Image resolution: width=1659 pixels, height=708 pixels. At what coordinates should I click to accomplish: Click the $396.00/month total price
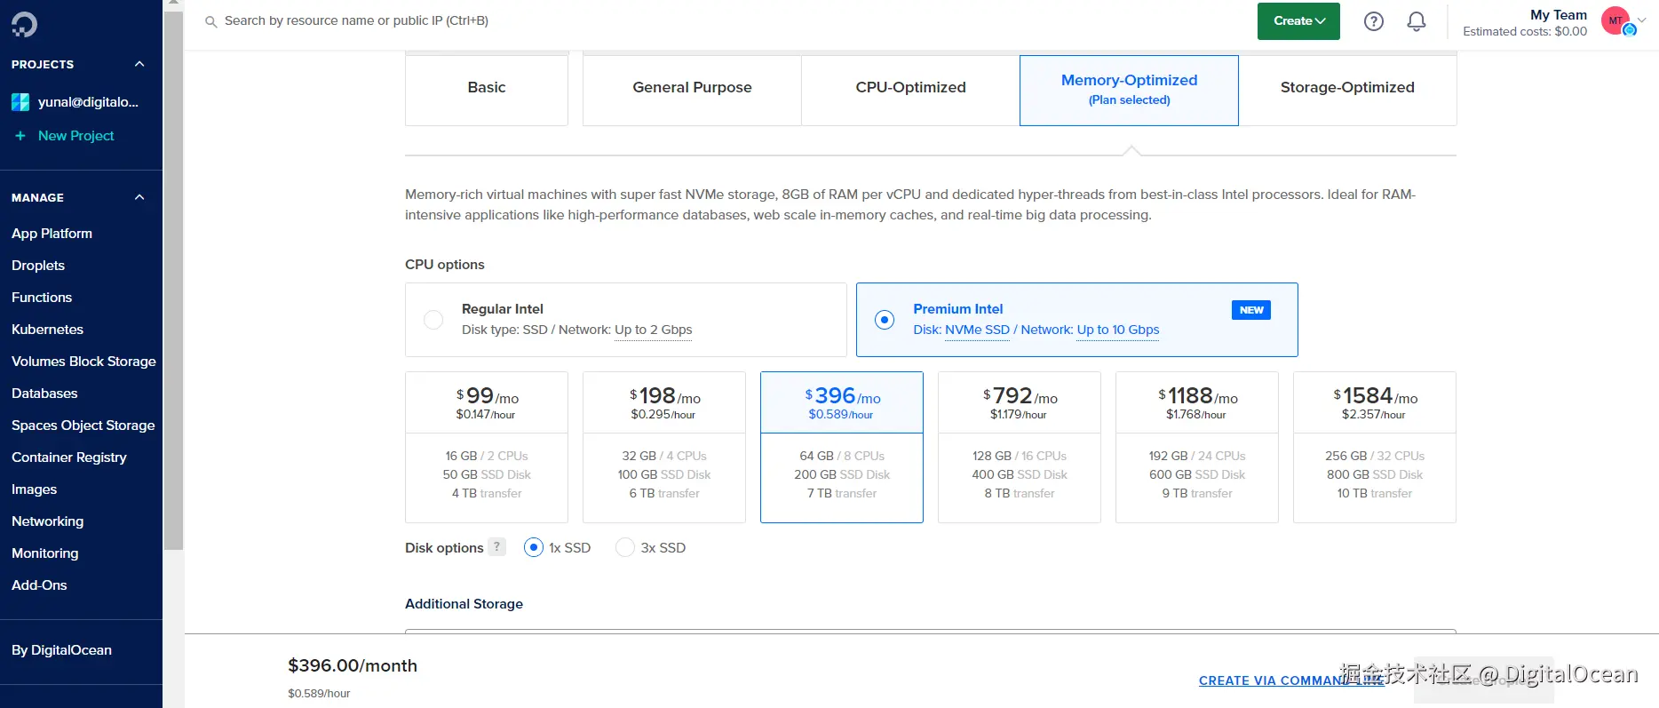[353, 666]
